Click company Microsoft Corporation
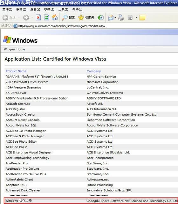The image size is (178, 204). 103,82
